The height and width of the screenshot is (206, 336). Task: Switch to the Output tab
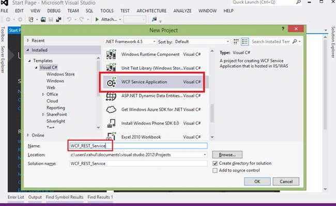[35, 197]
